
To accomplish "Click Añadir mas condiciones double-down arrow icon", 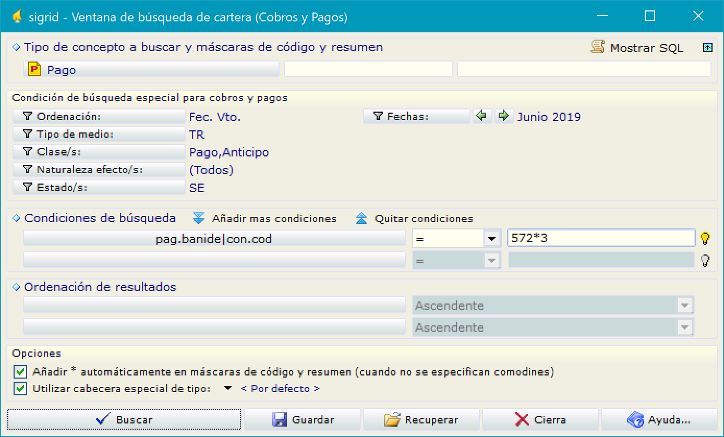I will click(x=198, y=218).
